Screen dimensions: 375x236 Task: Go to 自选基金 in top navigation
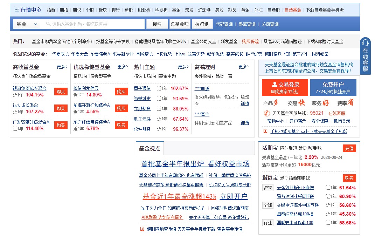(x=293, y=10)
